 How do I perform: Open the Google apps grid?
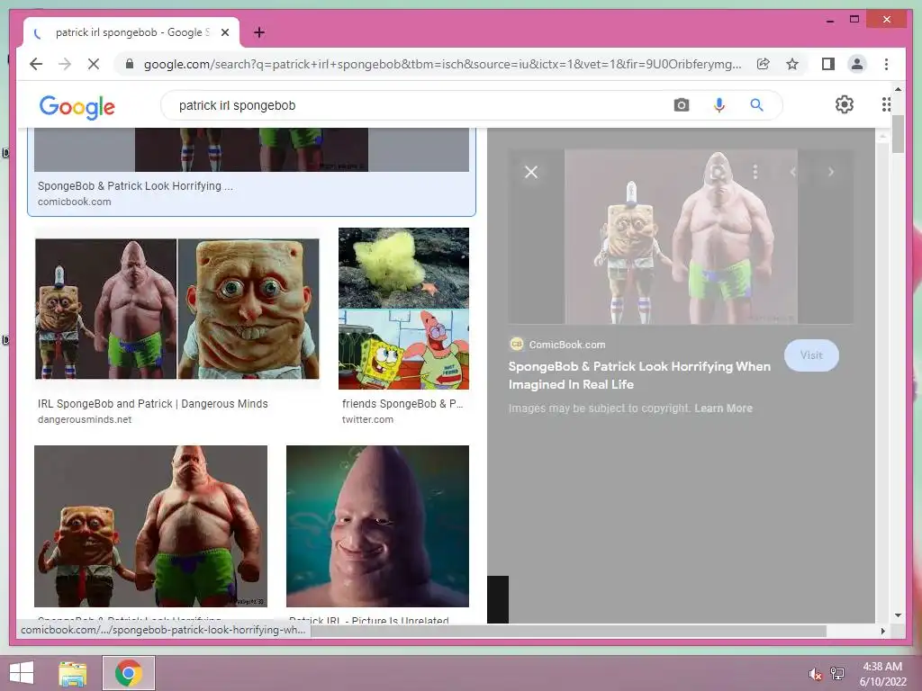pyautogui.click(x=886, y=104)
